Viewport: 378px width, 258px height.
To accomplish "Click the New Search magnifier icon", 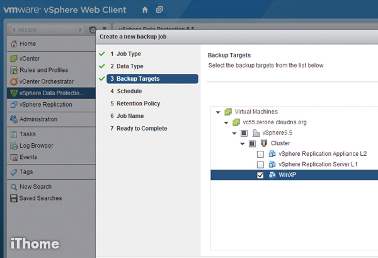I will [14, 187].
